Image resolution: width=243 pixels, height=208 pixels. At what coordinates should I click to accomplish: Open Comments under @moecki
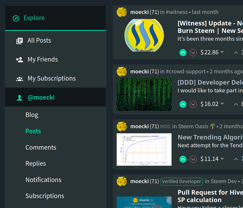pos(41,148)
